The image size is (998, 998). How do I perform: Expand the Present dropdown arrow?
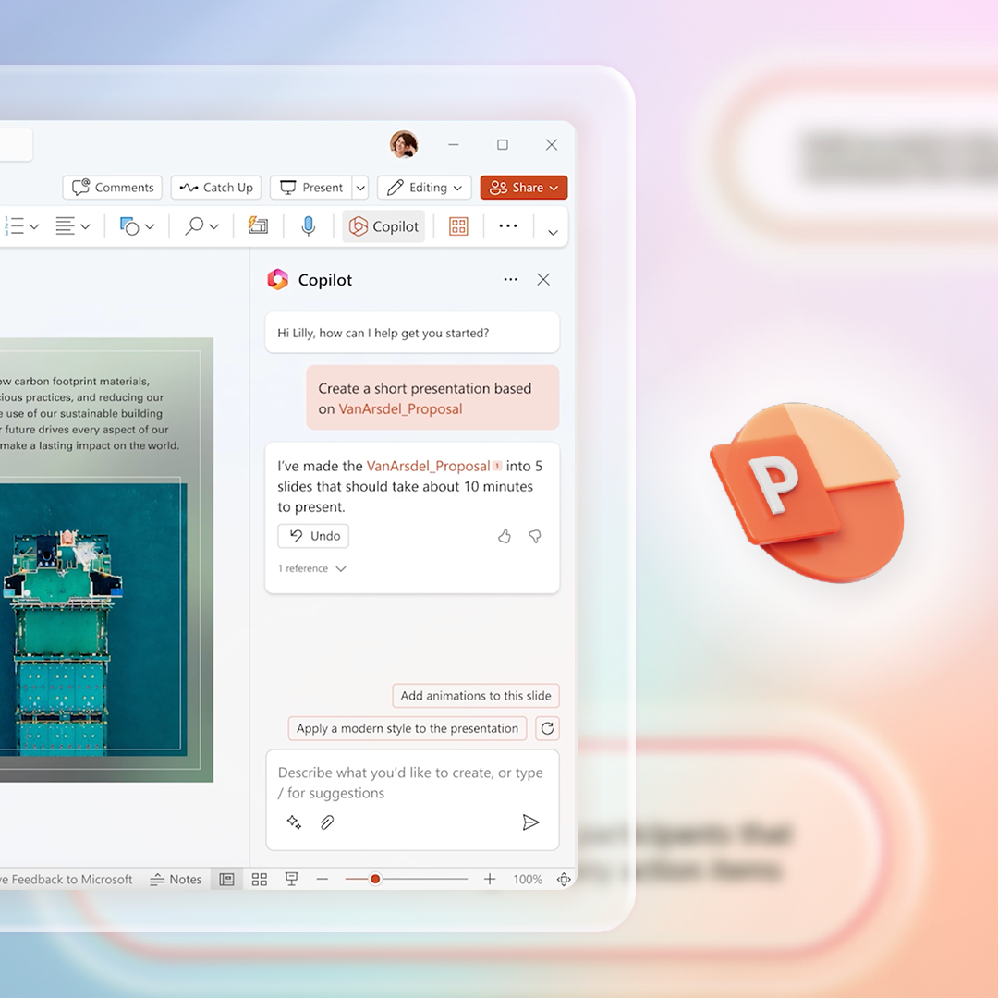(360, 187)
